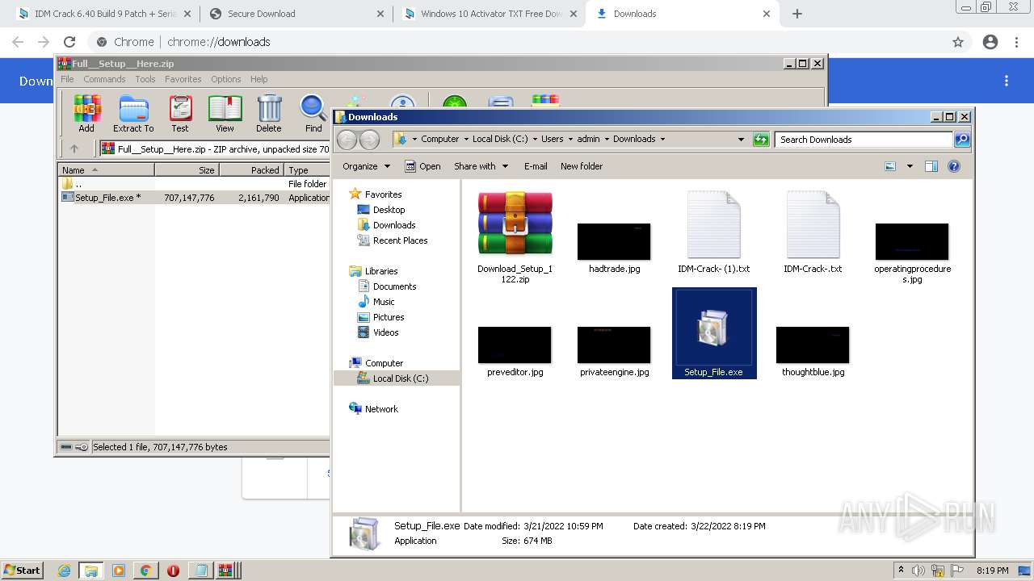Sort by Size column in WinRAR
The height and width of the screenshot is (581, 1034).
(x=187, y=170)
